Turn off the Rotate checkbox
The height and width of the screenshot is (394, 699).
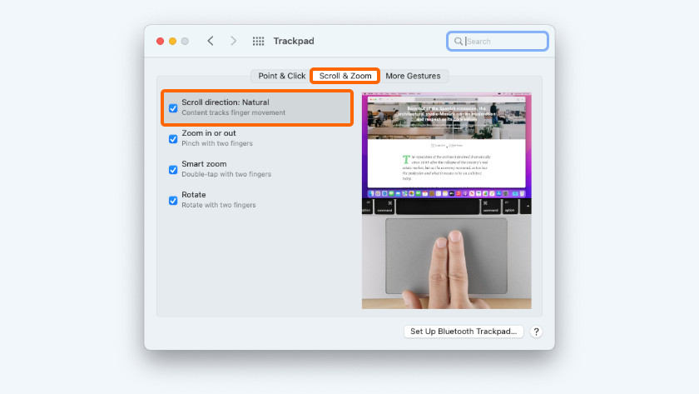pos(173,200)
